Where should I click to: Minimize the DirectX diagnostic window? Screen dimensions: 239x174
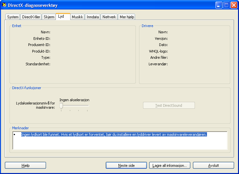219,5
